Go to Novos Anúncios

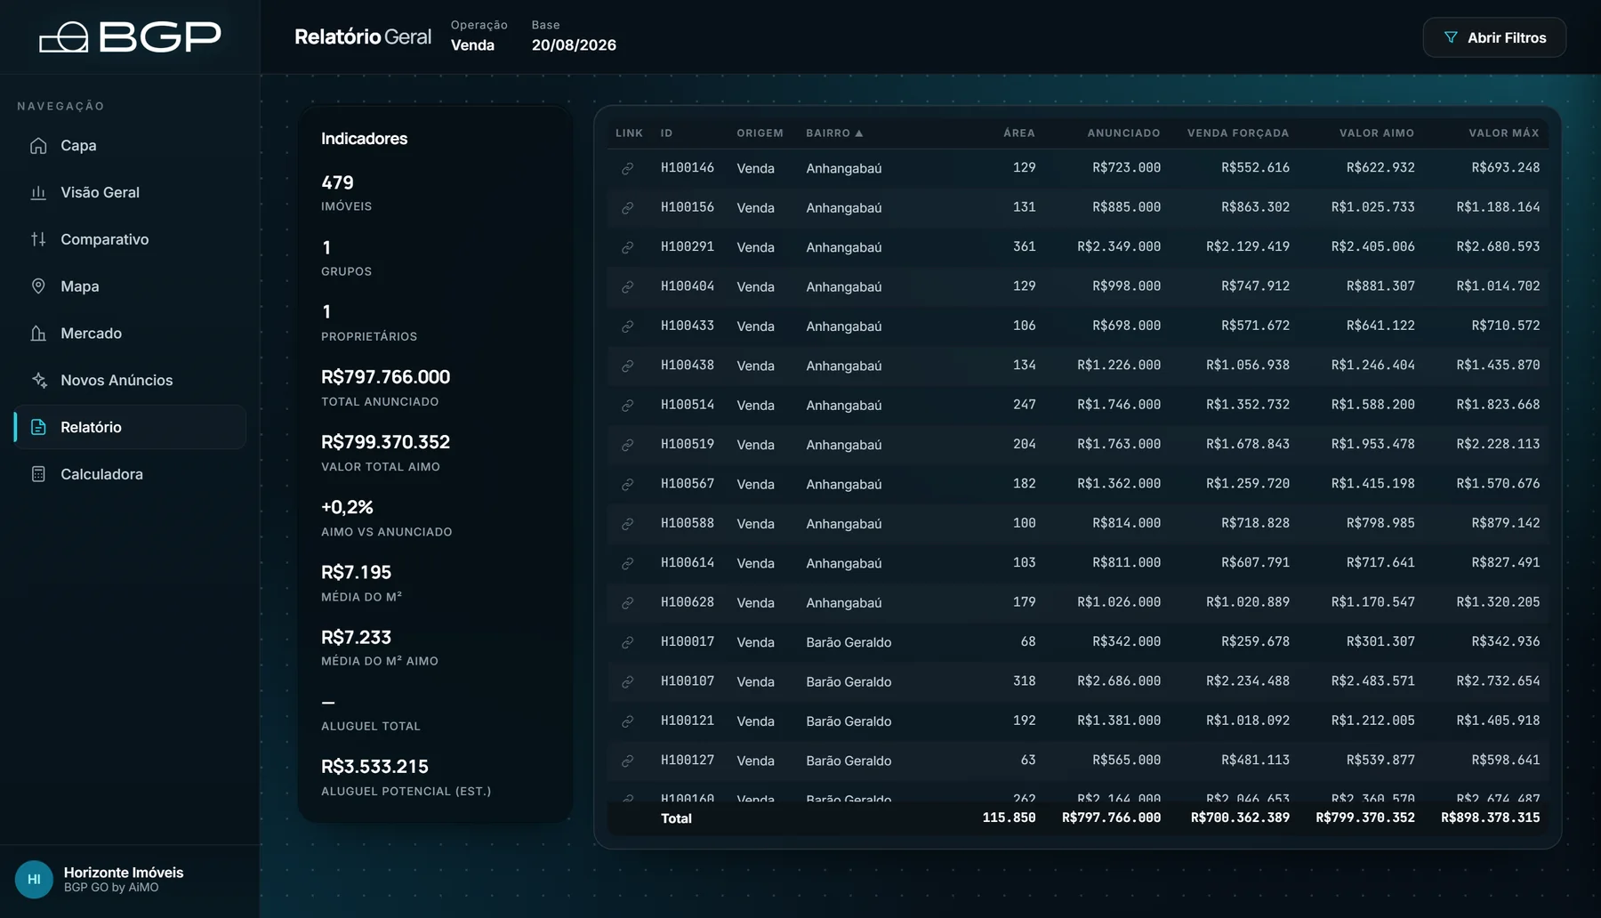[x=130, y=380]
